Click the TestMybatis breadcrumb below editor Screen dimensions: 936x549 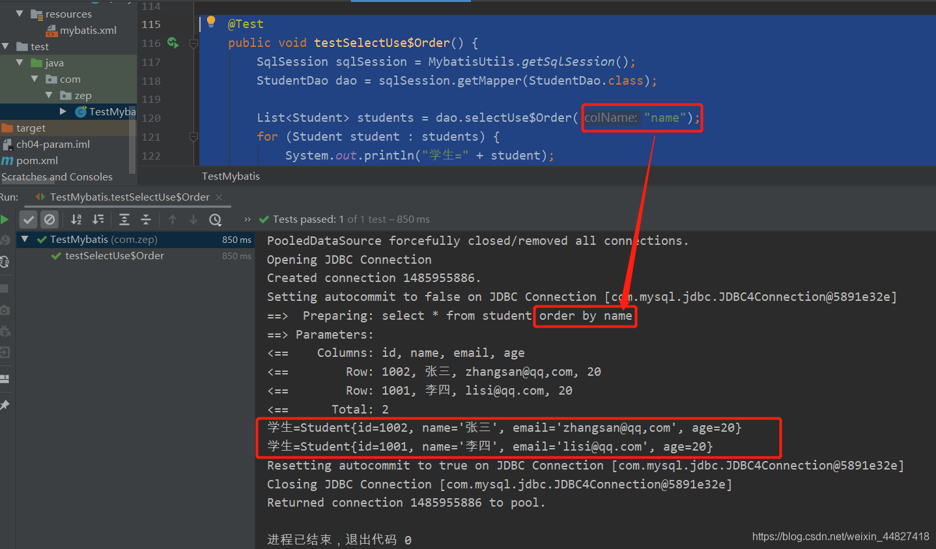231,176
